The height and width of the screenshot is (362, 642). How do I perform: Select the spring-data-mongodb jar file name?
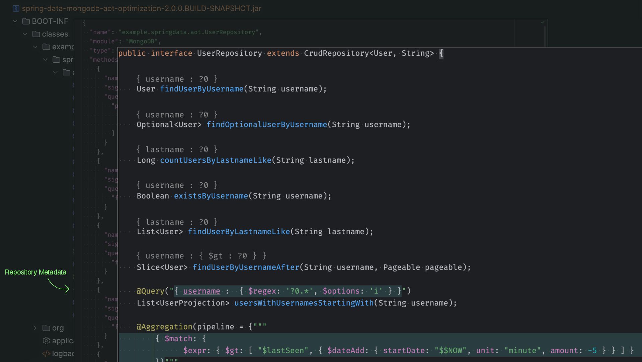[x=142, y=8]
